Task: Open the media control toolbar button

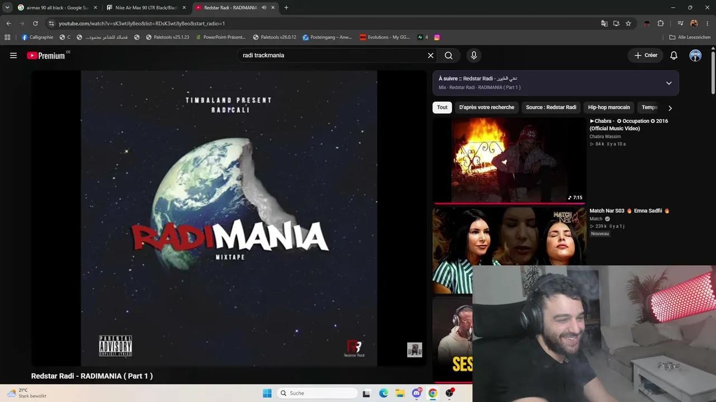Action: (x=680, y=23)
